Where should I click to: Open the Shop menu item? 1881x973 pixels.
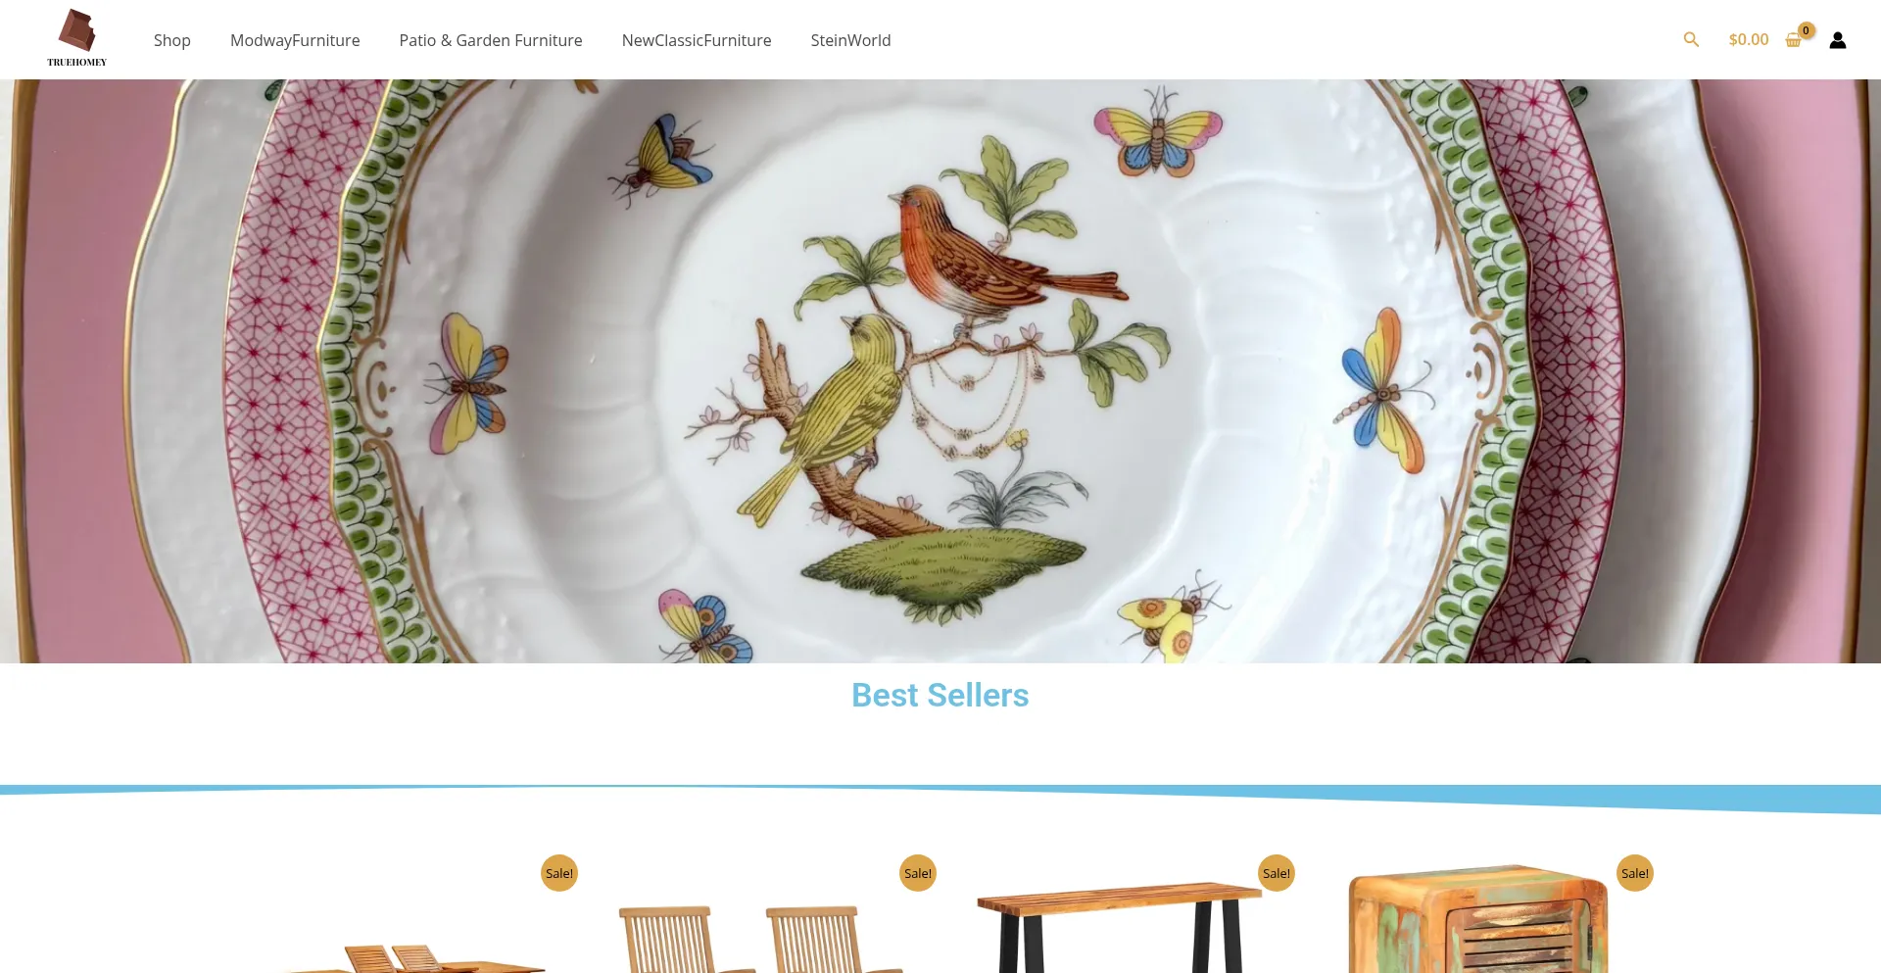172,40
